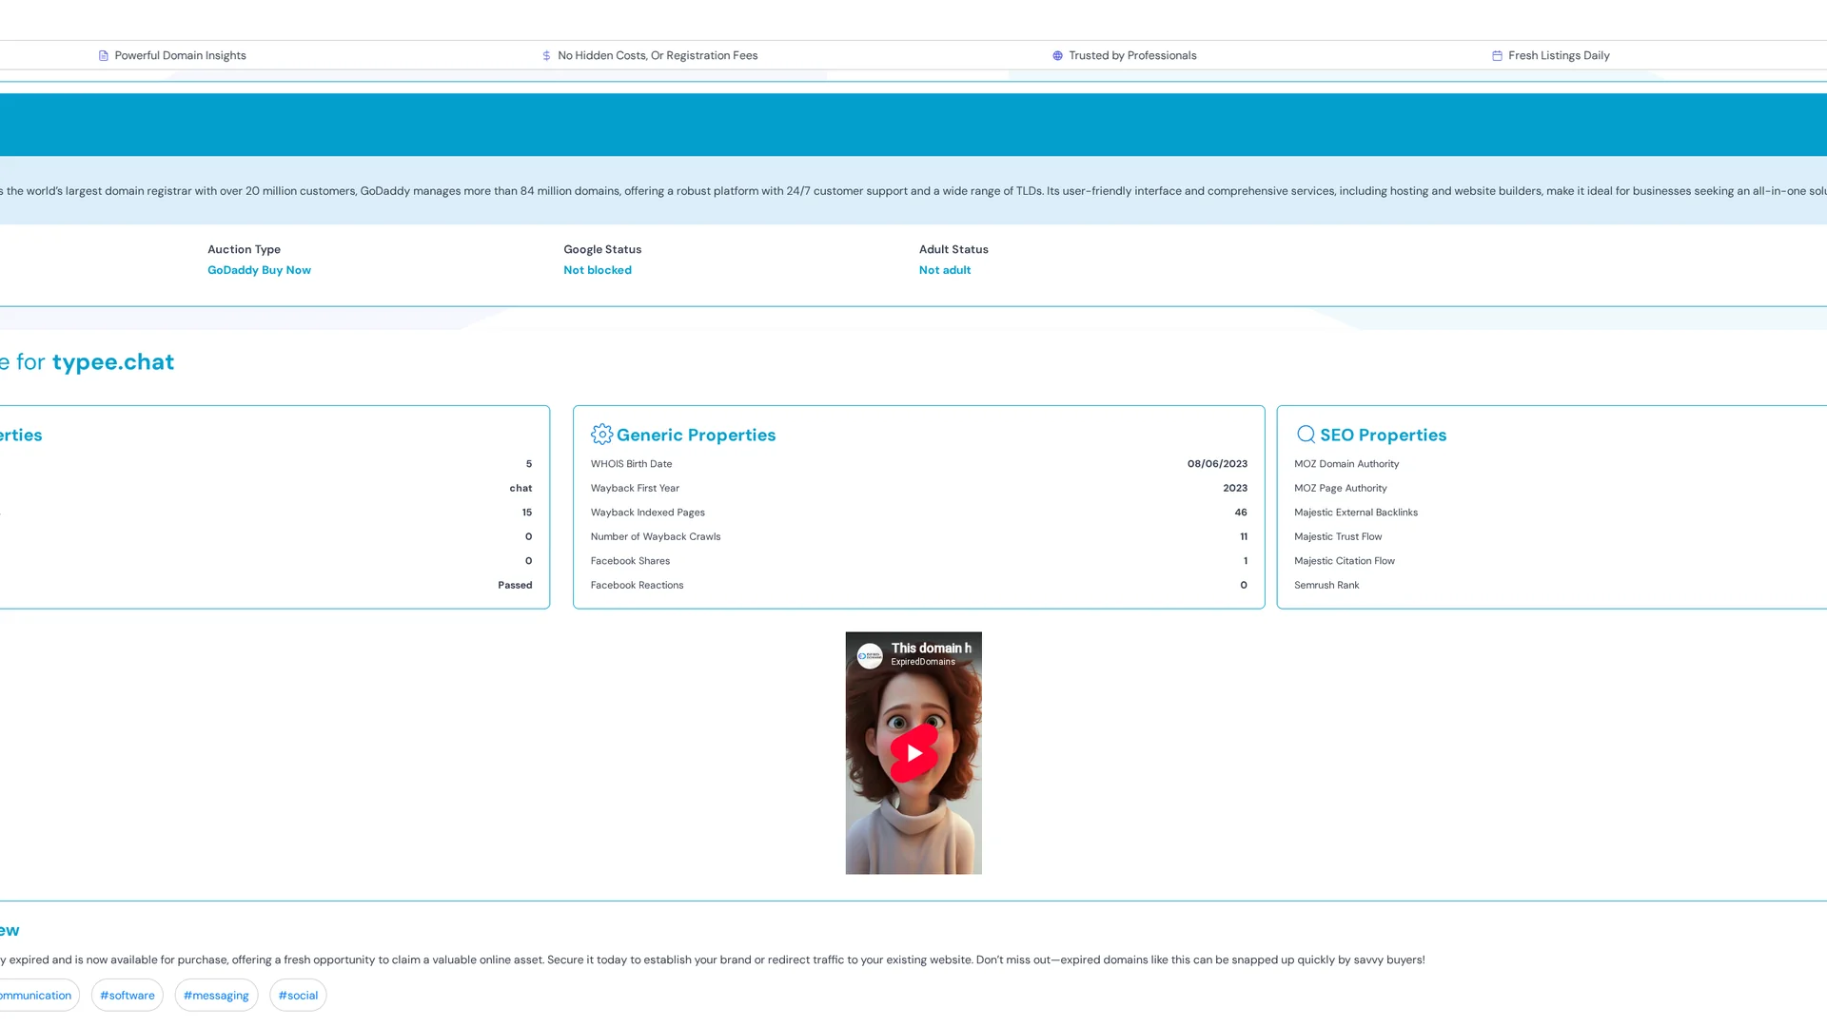The width and height of the screenshot is (1827, 1027).
Task: Click the calendar icon beside Fresh Listings Daily
Action: pos(1497,56)
